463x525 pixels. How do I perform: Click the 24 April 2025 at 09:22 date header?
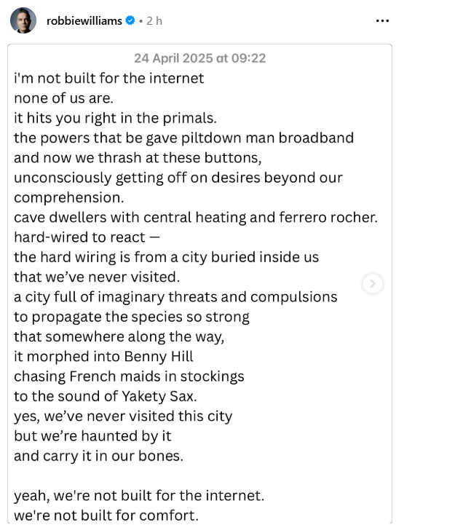(200, 58)
